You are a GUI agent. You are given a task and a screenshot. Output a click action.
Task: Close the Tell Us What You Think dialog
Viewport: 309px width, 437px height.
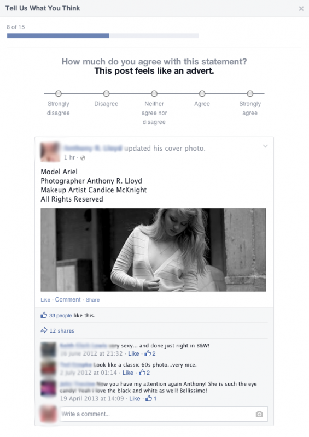coord(301,9)
